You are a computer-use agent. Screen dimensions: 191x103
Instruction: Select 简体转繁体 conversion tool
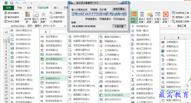12,13
